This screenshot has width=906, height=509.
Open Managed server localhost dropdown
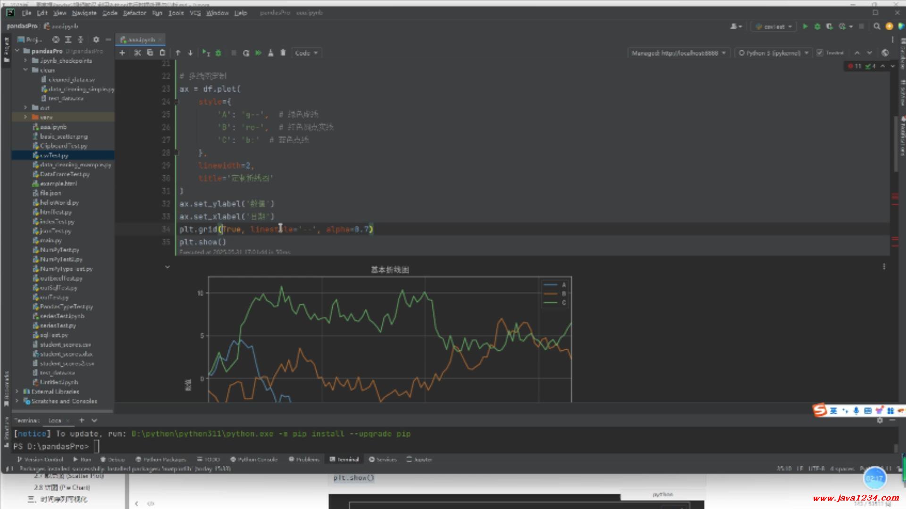[x=679, y=53]
